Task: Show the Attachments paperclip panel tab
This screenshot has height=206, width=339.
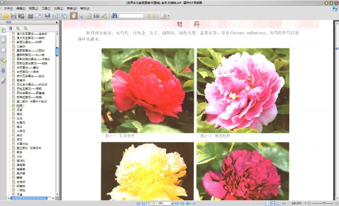Action: [3, 71]
